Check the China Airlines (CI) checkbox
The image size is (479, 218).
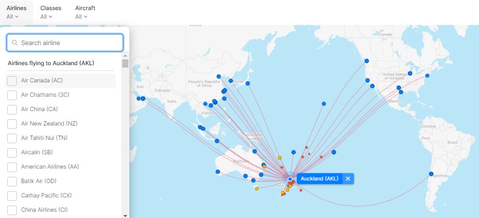[x=12, y=210]
